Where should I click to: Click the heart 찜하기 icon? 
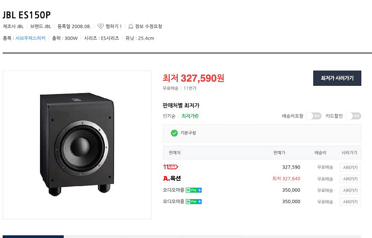[101, 26]
